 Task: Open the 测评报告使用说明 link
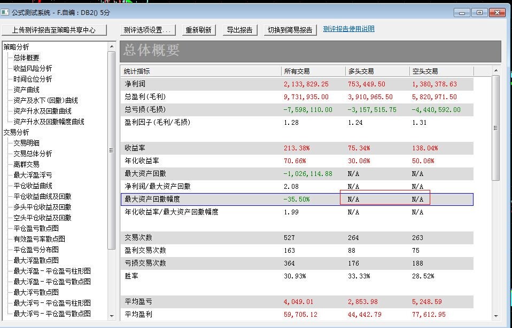tap(349, 29)
